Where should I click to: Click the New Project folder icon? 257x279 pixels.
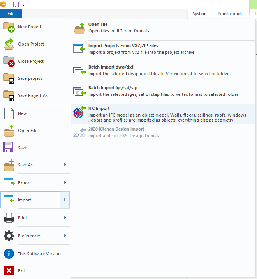pos(9,27)
